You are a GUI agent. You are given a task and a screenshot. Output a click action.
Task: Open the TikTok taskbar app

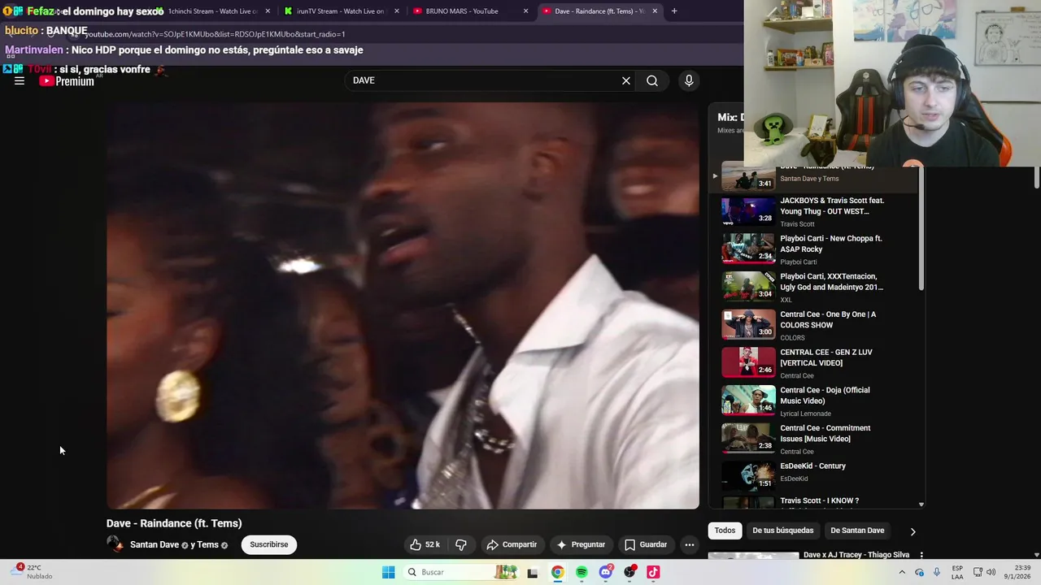pos(653,572)
